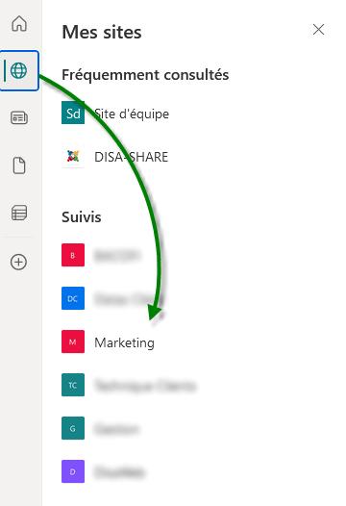Click the Sd site logo tile
346x506 pixels.
(x=73, y=113)
